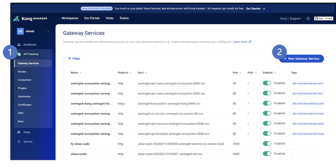The height and width of the screenshot is (168, 336).
Task: Click the API Gateway sidebar icon
Action: coord(19,54)
